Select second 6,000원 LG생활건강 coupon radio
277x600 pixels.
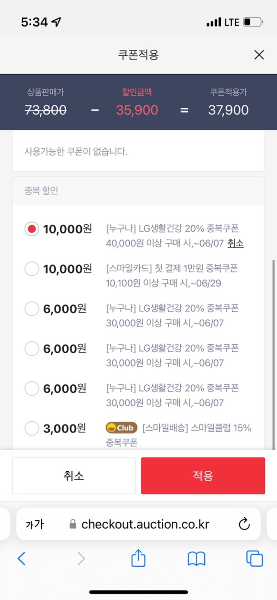(x=32, y=349)
